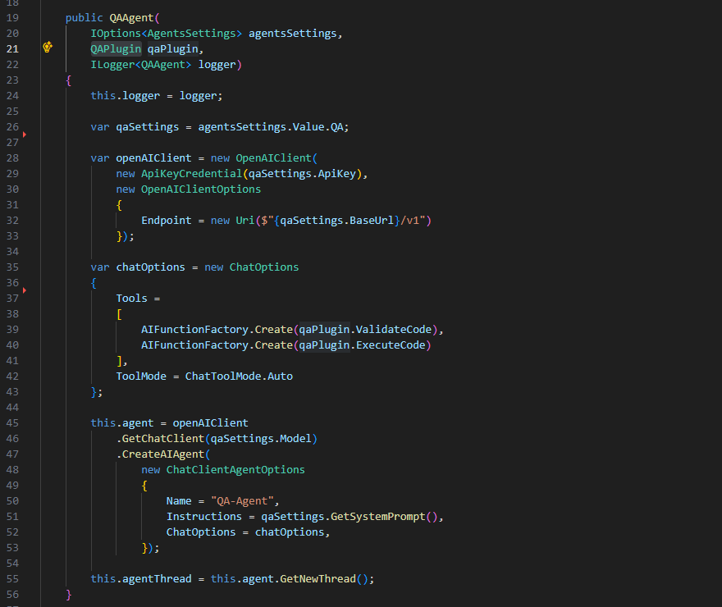Click the highlighted QAPlugin type name
The image size is (722, 607).
click(116, 48)
